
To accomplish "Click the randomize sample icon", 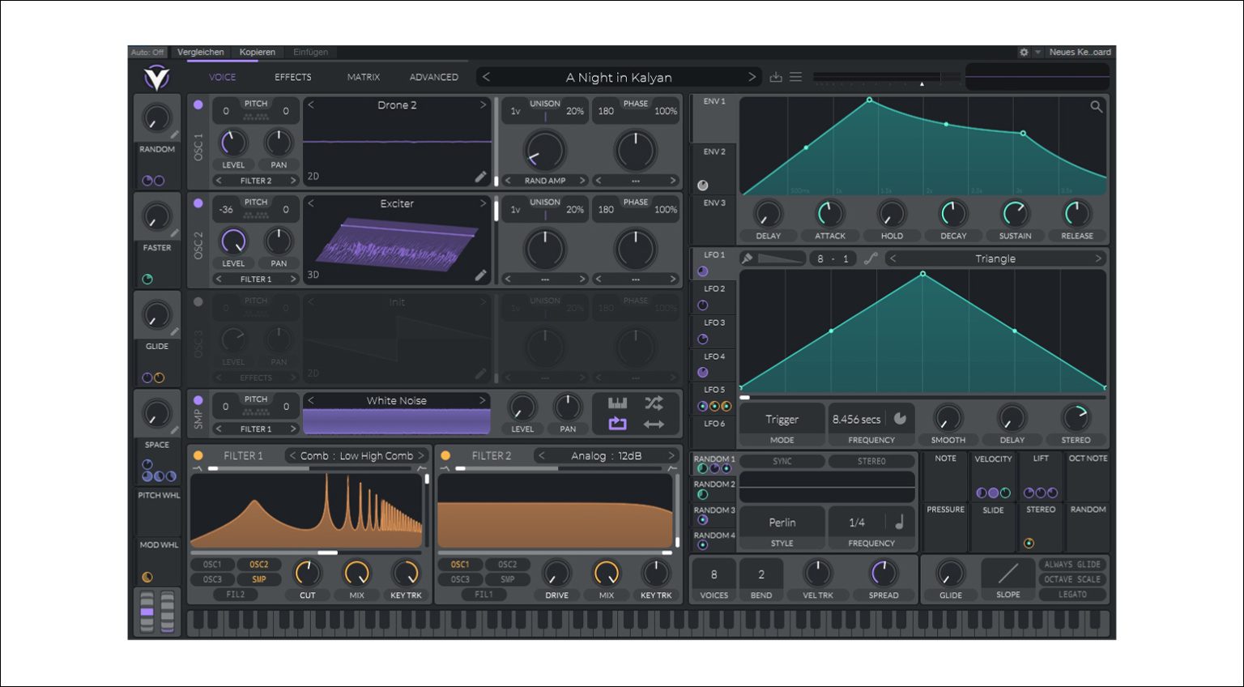I will click(x=654, y=402).
